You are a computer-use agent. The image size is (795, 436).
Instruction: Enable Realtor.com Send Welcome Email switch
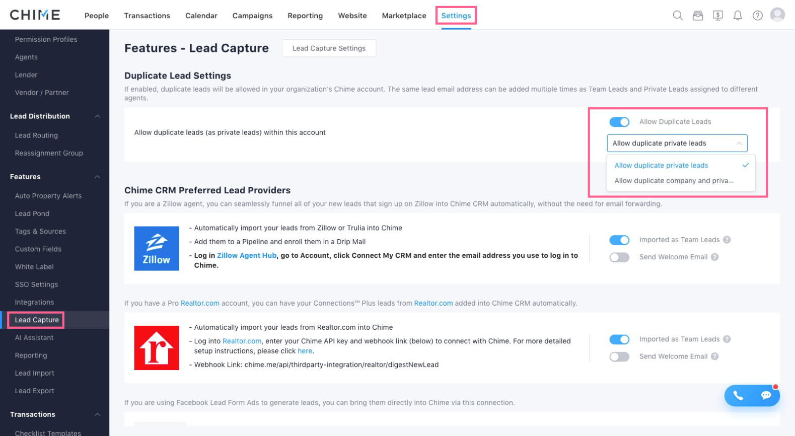point(619,356)
